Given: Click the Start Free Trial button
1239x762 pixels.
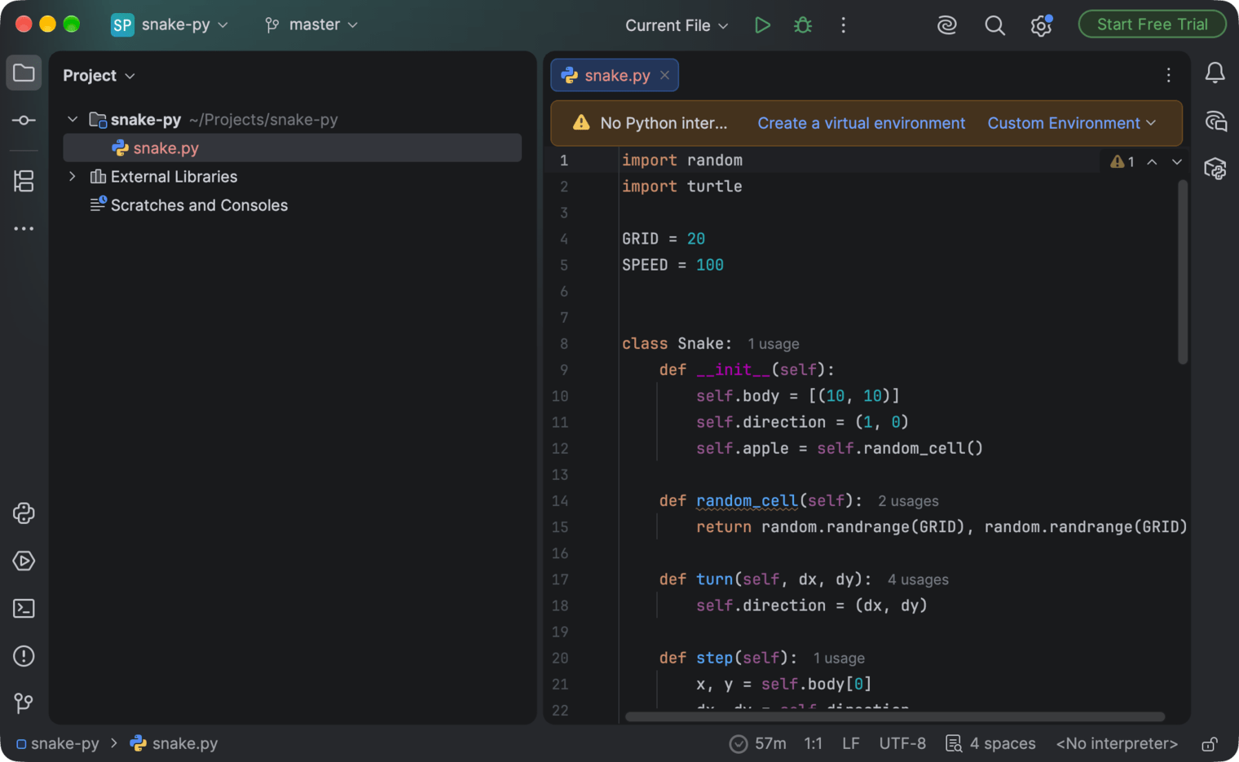Looking at the screenshot, I should pyautogui.click(x=1152, y=24).
